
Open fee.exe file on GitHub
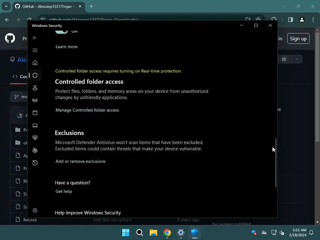[30, 220]
